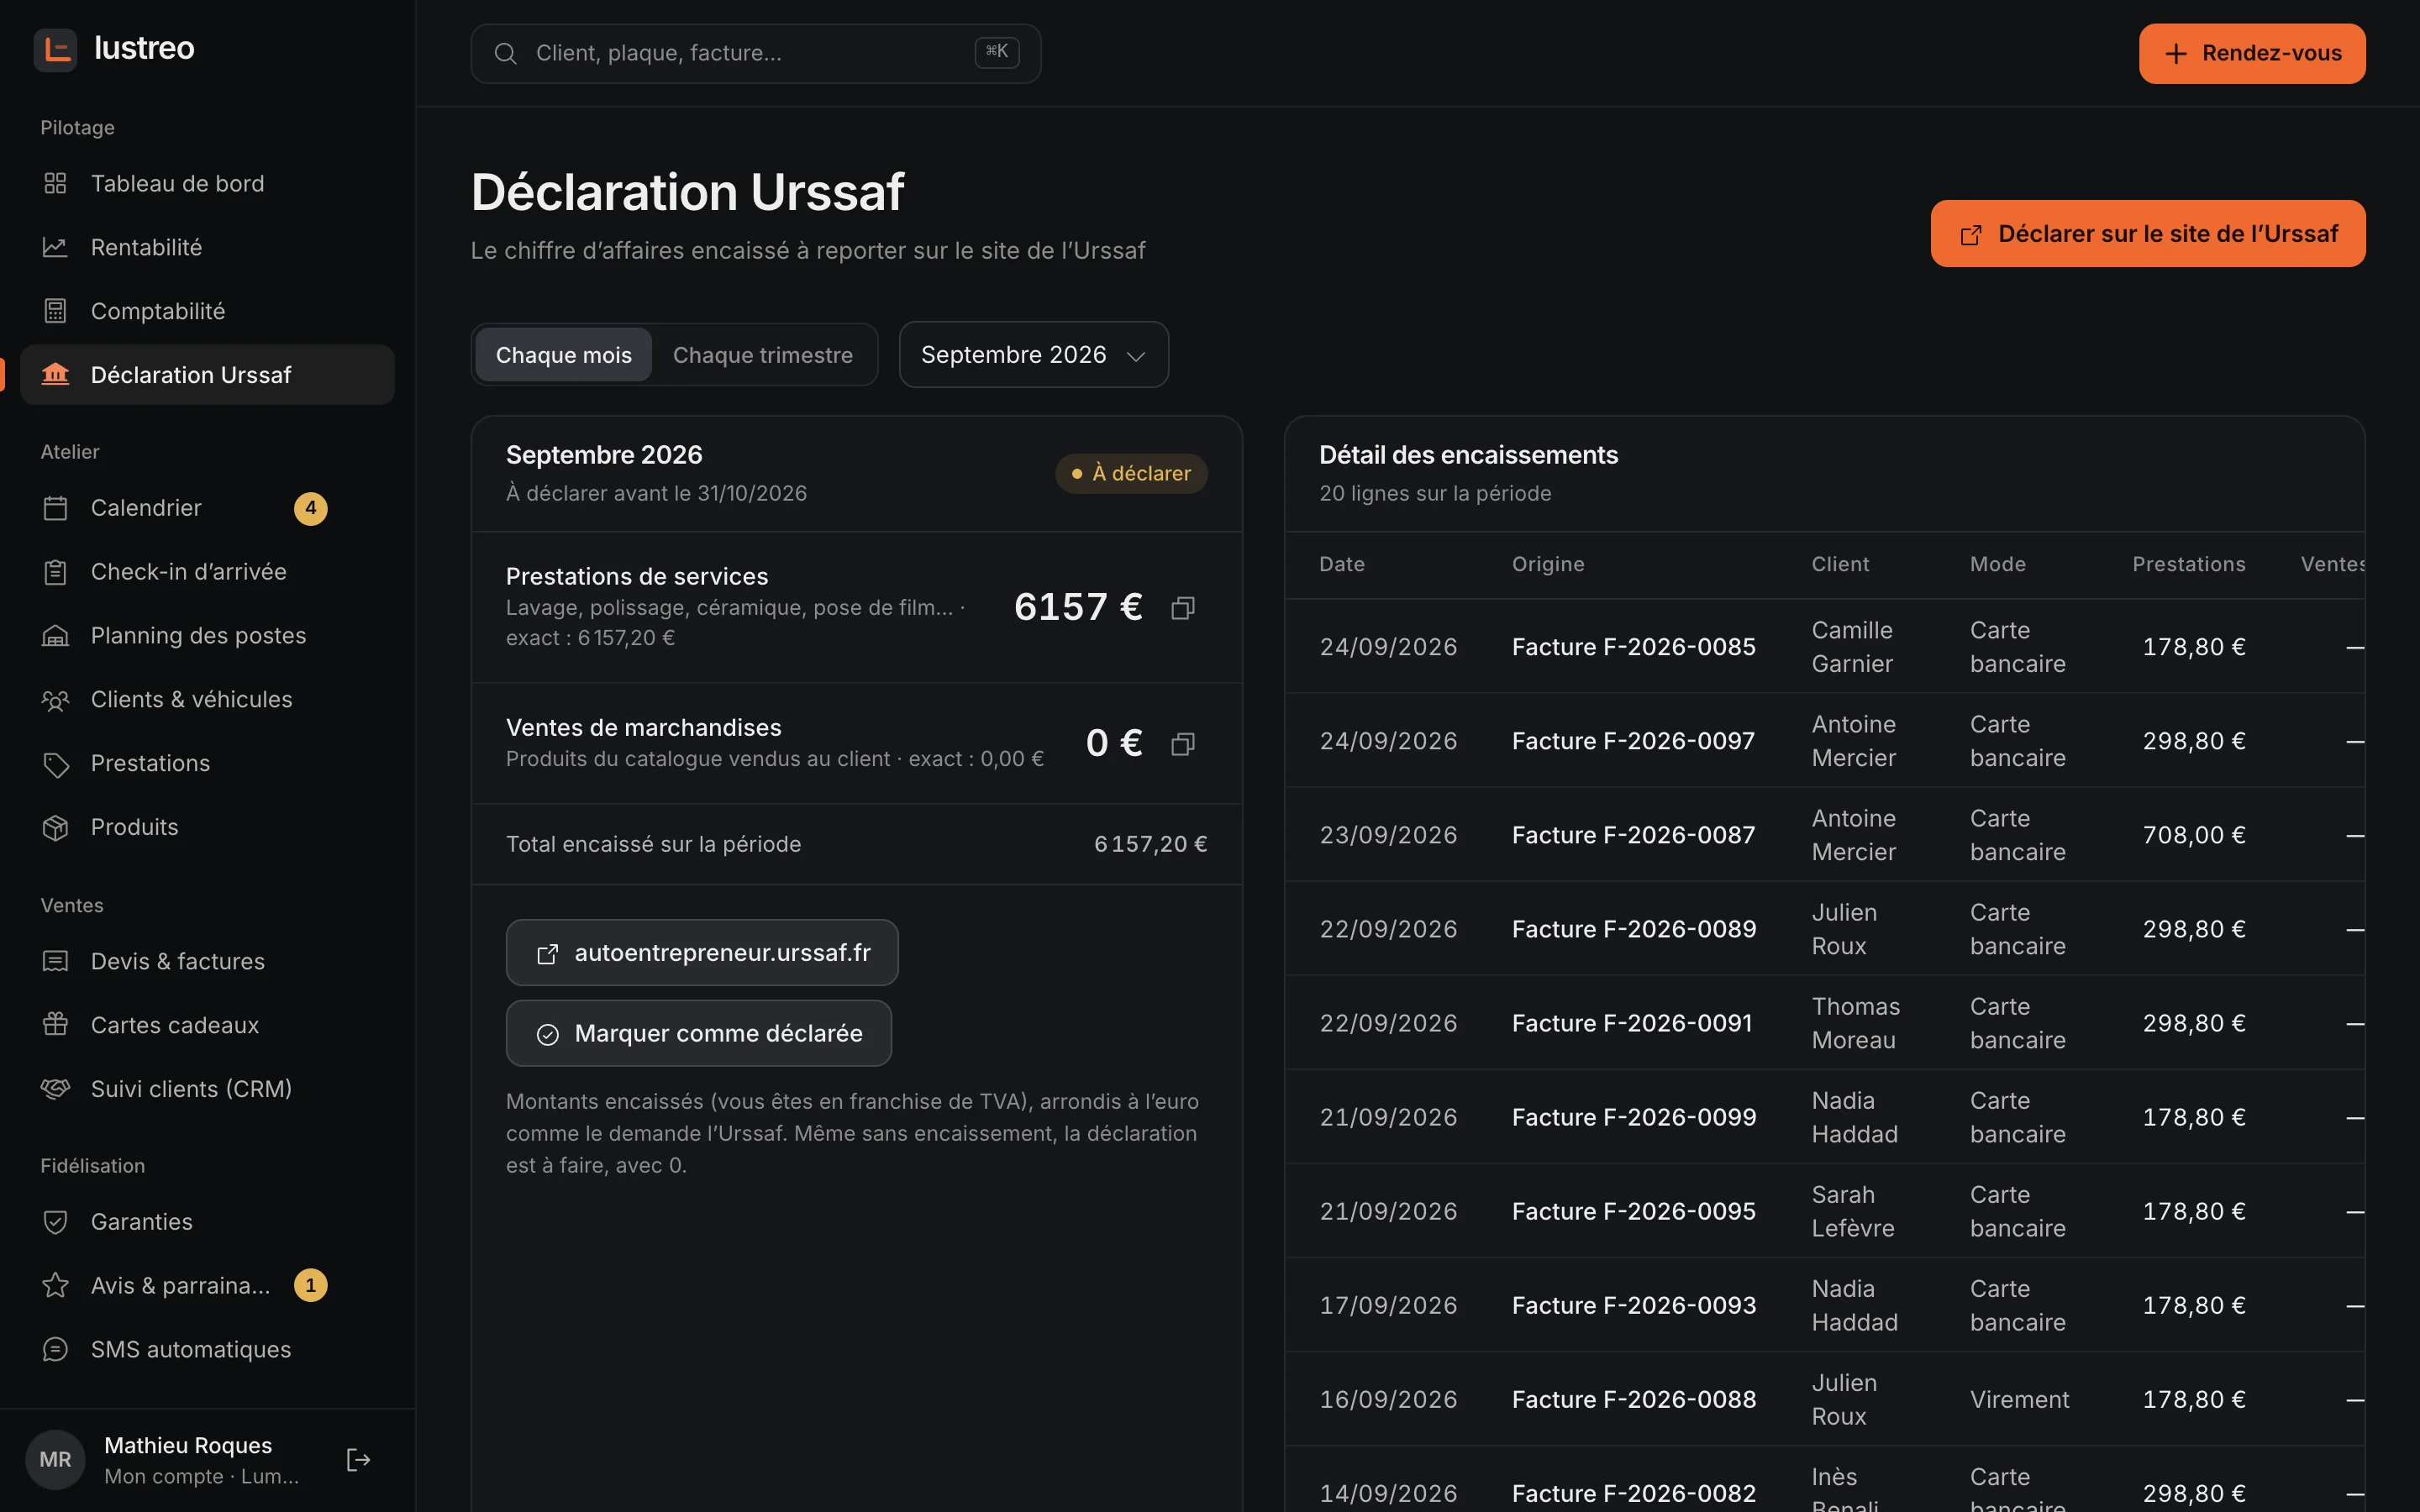Image resolution: width=2420 pixels, height=1512 pixels.
Task: Click the Comptabilité calculator icon
Action: coord(55,311)
